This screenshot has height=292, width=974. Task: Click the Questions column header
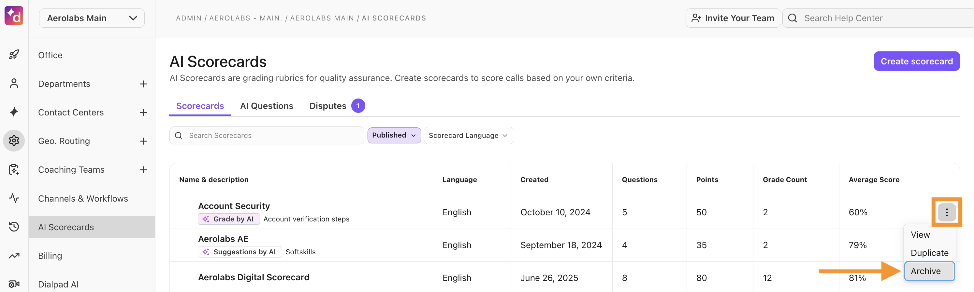point(640,179)
